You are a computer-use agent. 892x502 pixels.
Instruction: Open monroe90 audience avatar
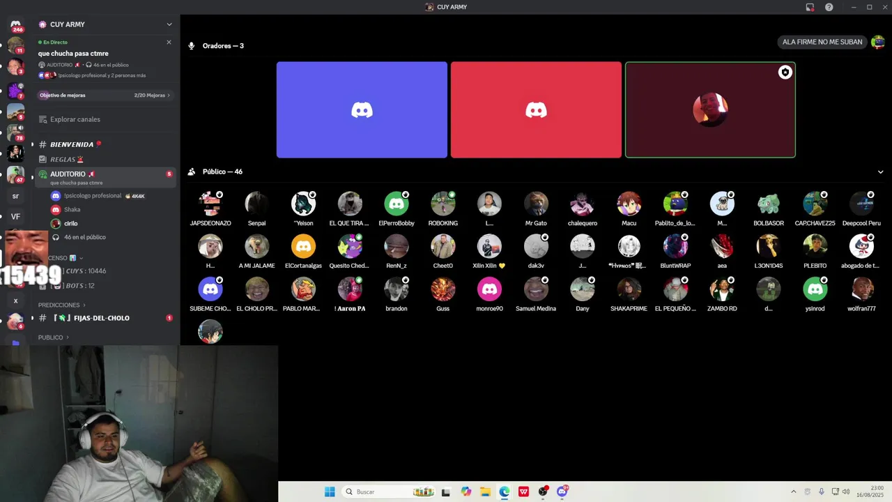[489, 289]
